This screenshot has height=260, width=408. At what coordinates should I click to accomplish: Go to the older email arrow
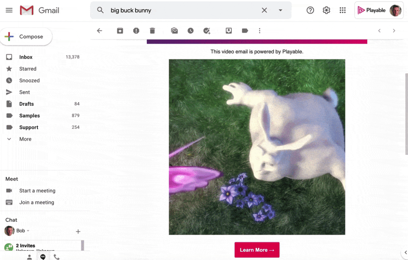394,31
